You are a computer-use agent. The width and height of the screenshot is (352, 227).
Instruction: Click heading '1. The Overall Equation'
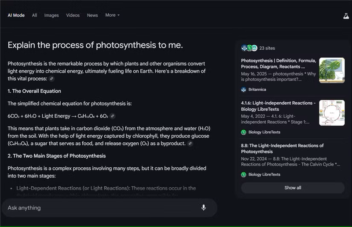34,91
